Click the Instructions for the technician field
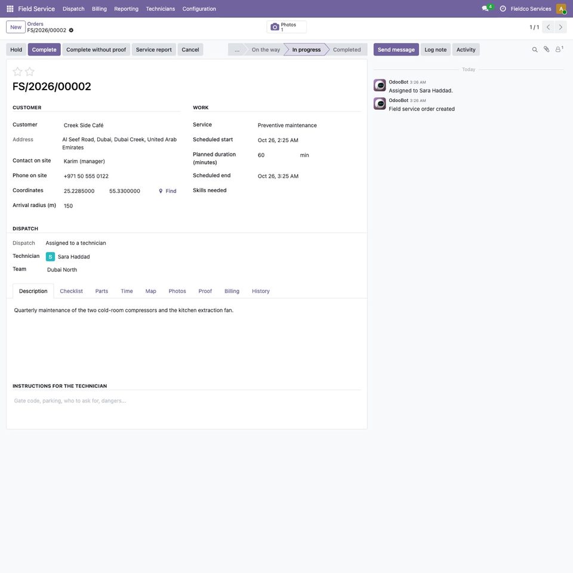The width and height of the screenshot is (573, 573). [187, 401]
